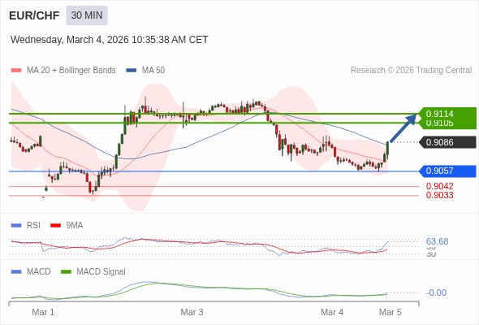Image resolution: width=479 pixels, height=325 pixels.
Task: Click the 'Research © 2026 Trading Central' text
Action: 411,71
